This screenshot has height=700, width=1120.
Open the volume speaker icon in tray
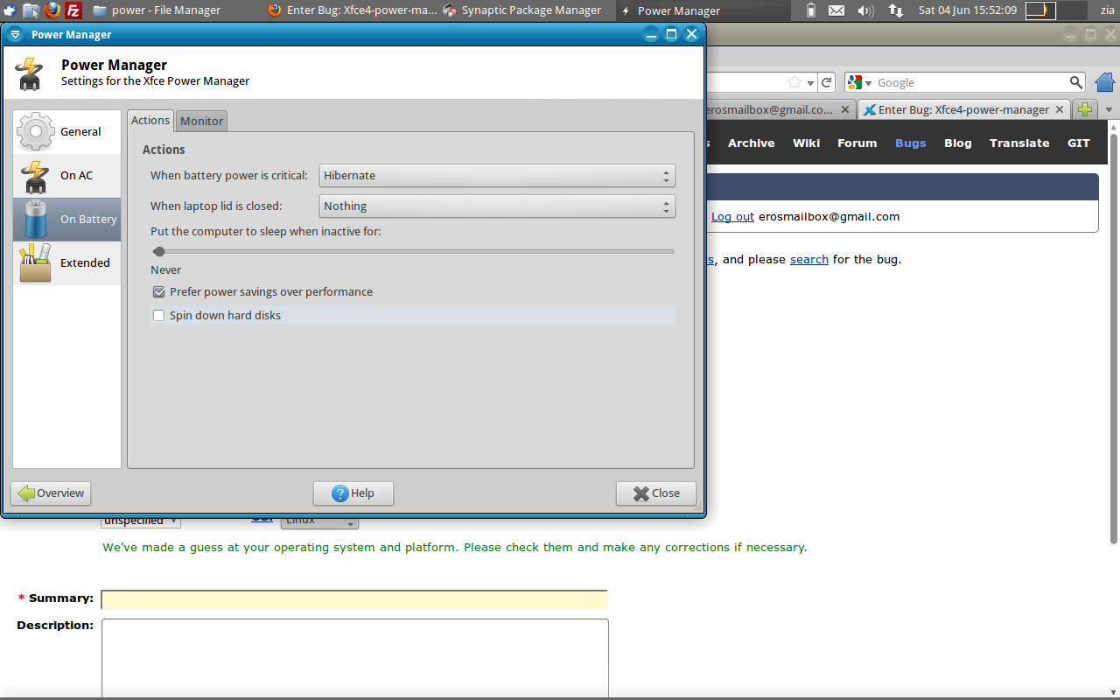tap(865, 10)
